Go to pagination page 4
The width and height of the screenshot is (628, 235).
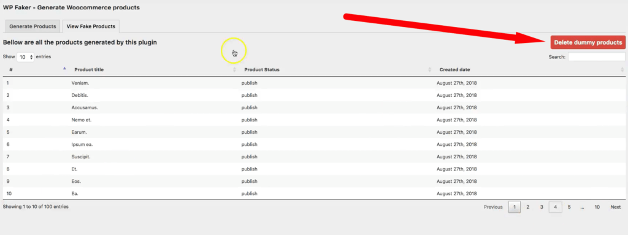556,207
